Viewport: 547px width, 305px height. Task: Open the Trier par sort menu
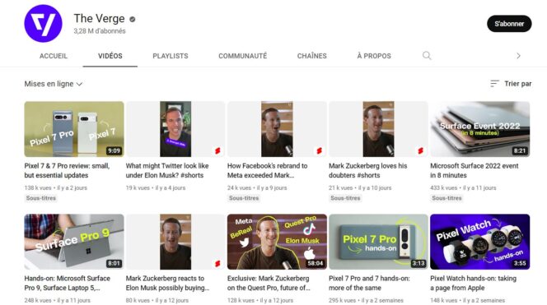coord(511,84)
